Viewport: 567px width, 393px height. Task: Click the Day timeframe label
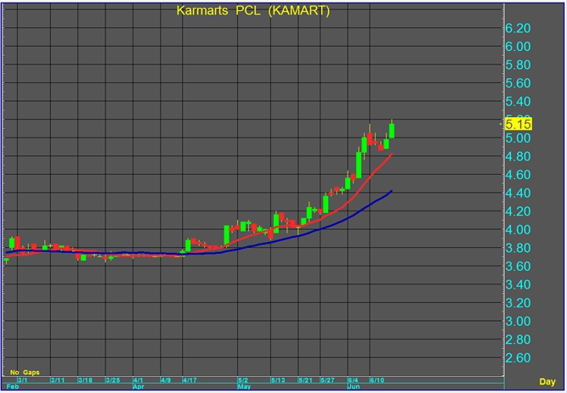[x=547, y=381]
